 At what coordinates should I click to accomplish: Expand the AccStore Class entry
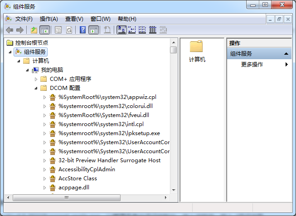pos(44,178)
